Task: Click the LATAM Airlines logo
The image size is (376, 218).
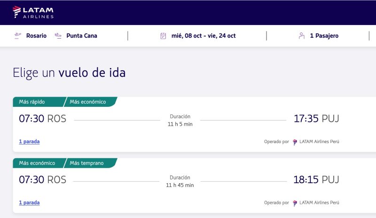Action: pyautogui.click(x=33, y=12)
